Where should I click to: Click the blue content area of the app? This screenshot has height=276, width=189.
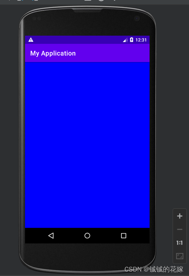point(87,145)
